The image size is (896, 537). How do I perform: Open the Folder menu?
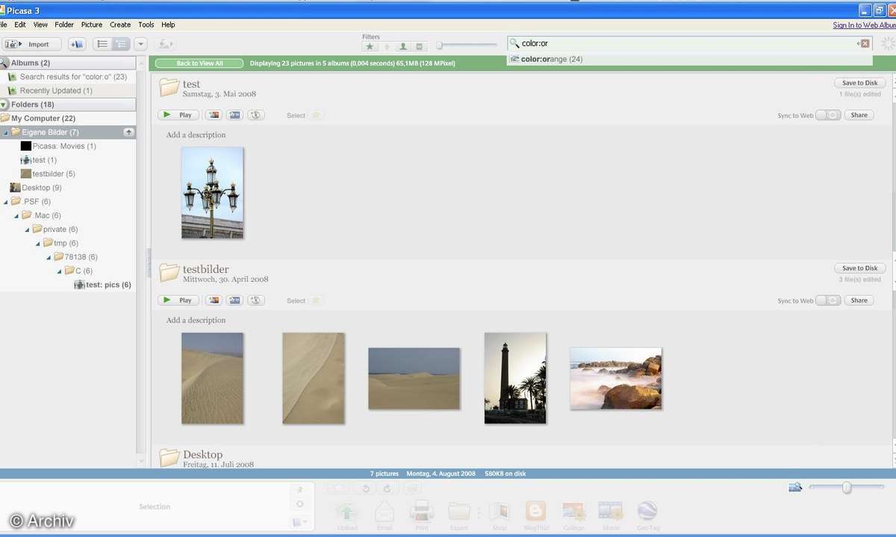click(x=64, y=25)
